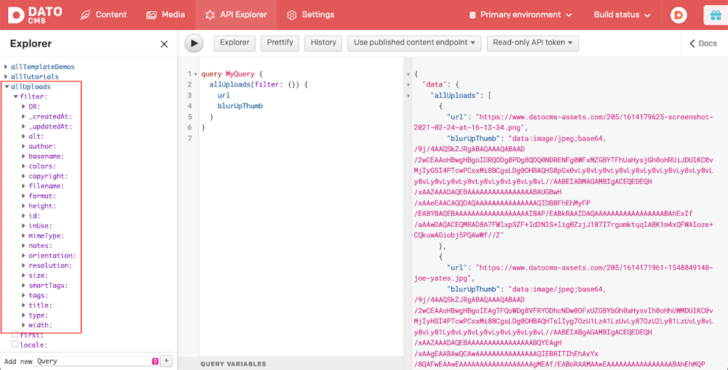Open the gift box icon
This screenshot has height=370, width=728.
point(713,15)
